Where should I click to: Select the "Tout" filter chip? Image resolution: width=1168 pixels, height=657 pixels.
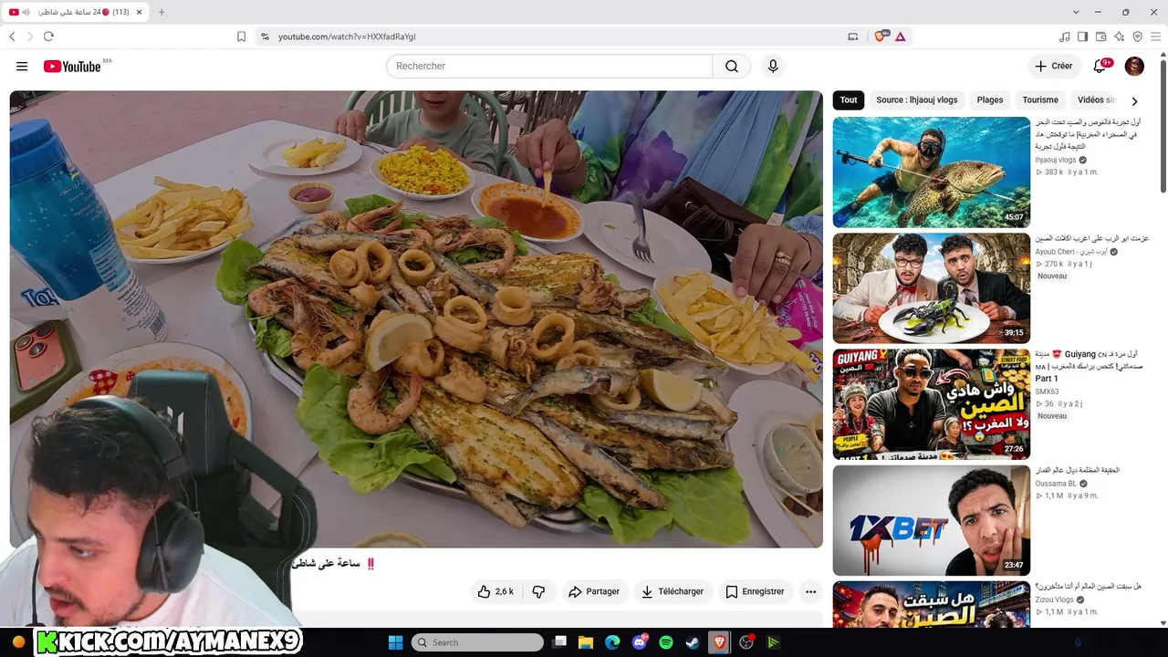[x=849, y=100]
